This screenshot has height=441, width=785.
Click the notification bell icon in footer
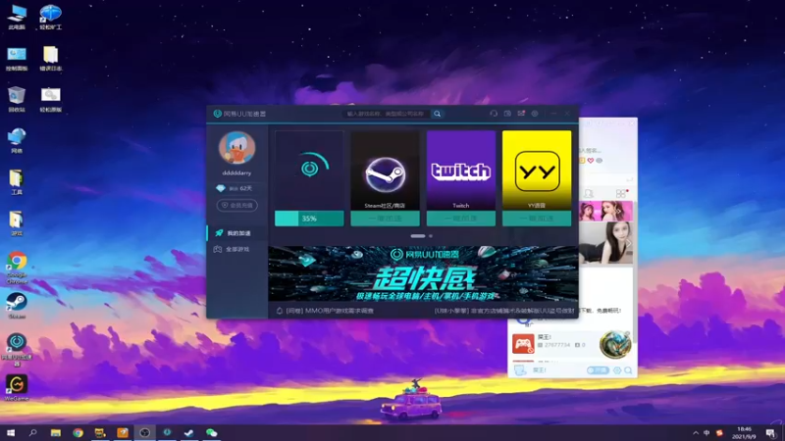click(280, 311)
